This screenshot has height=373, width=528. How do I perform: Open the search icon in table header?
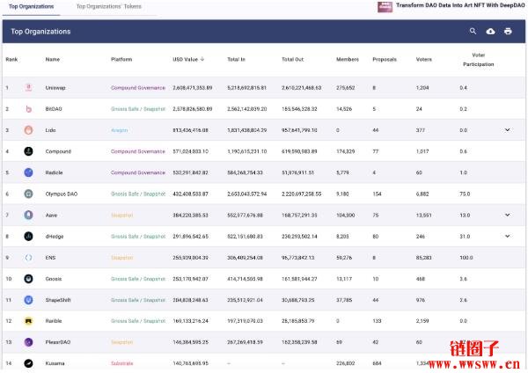[x=473, y=32]
